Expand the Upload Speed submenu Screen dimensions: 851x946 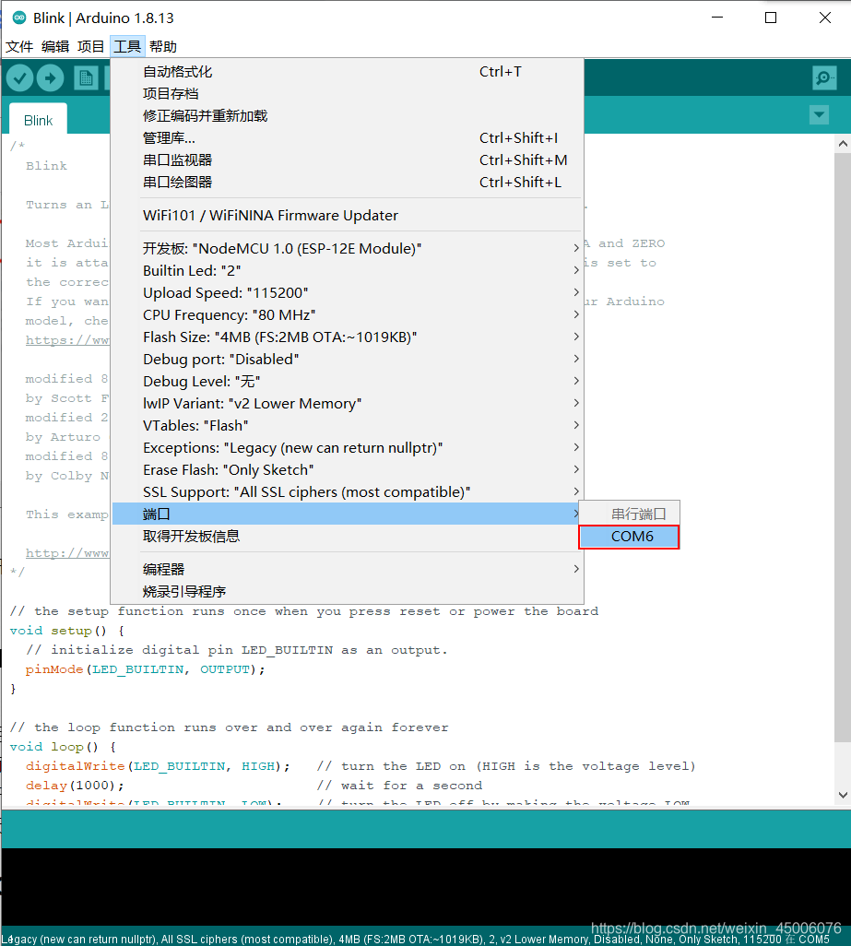(x=347, y=292)
